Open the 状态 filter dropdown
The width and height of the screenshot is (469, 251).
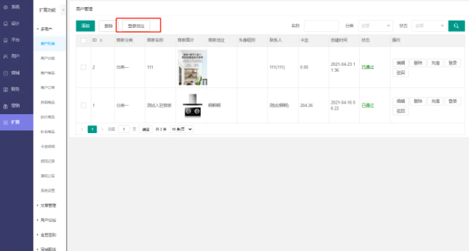pos(429,26)
